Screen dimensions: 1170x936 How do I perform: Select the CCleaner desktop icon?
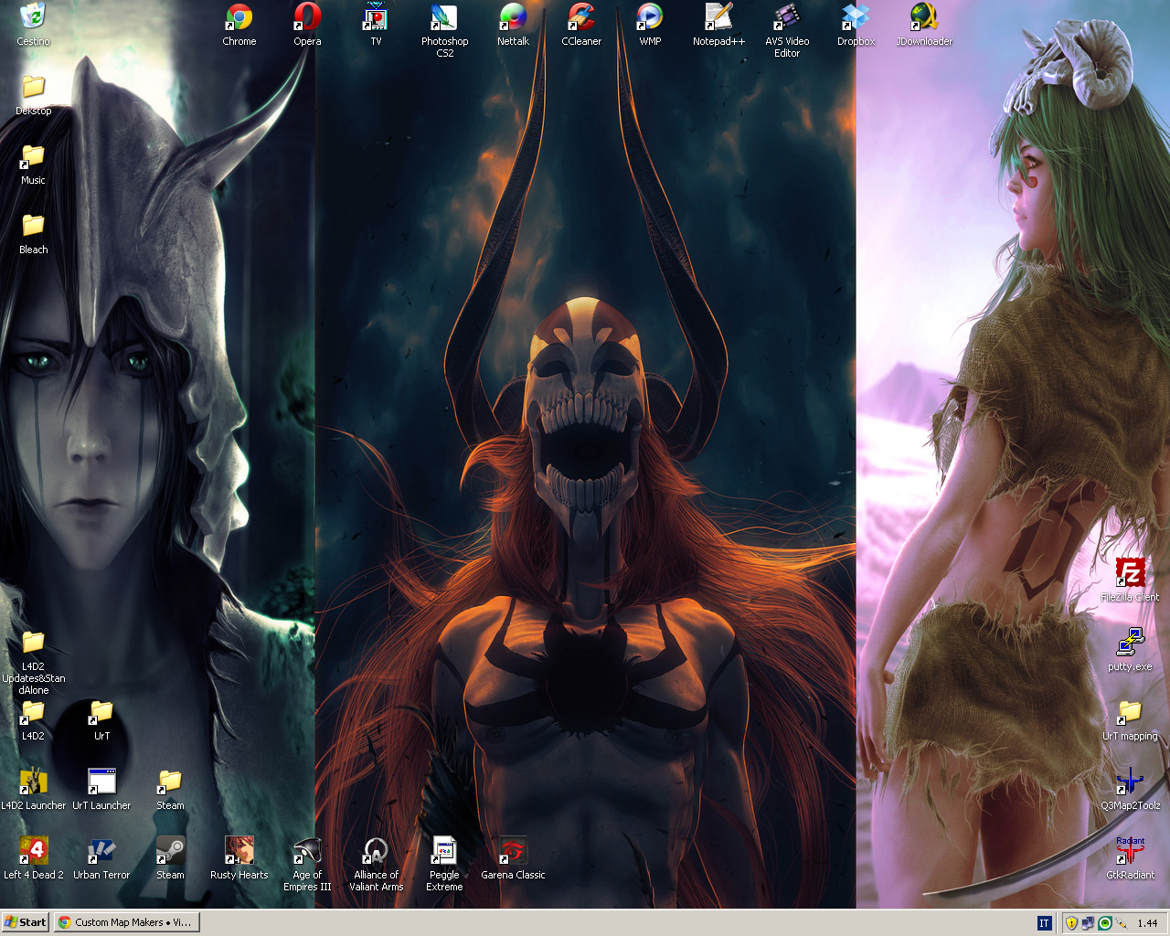point(581,18)
